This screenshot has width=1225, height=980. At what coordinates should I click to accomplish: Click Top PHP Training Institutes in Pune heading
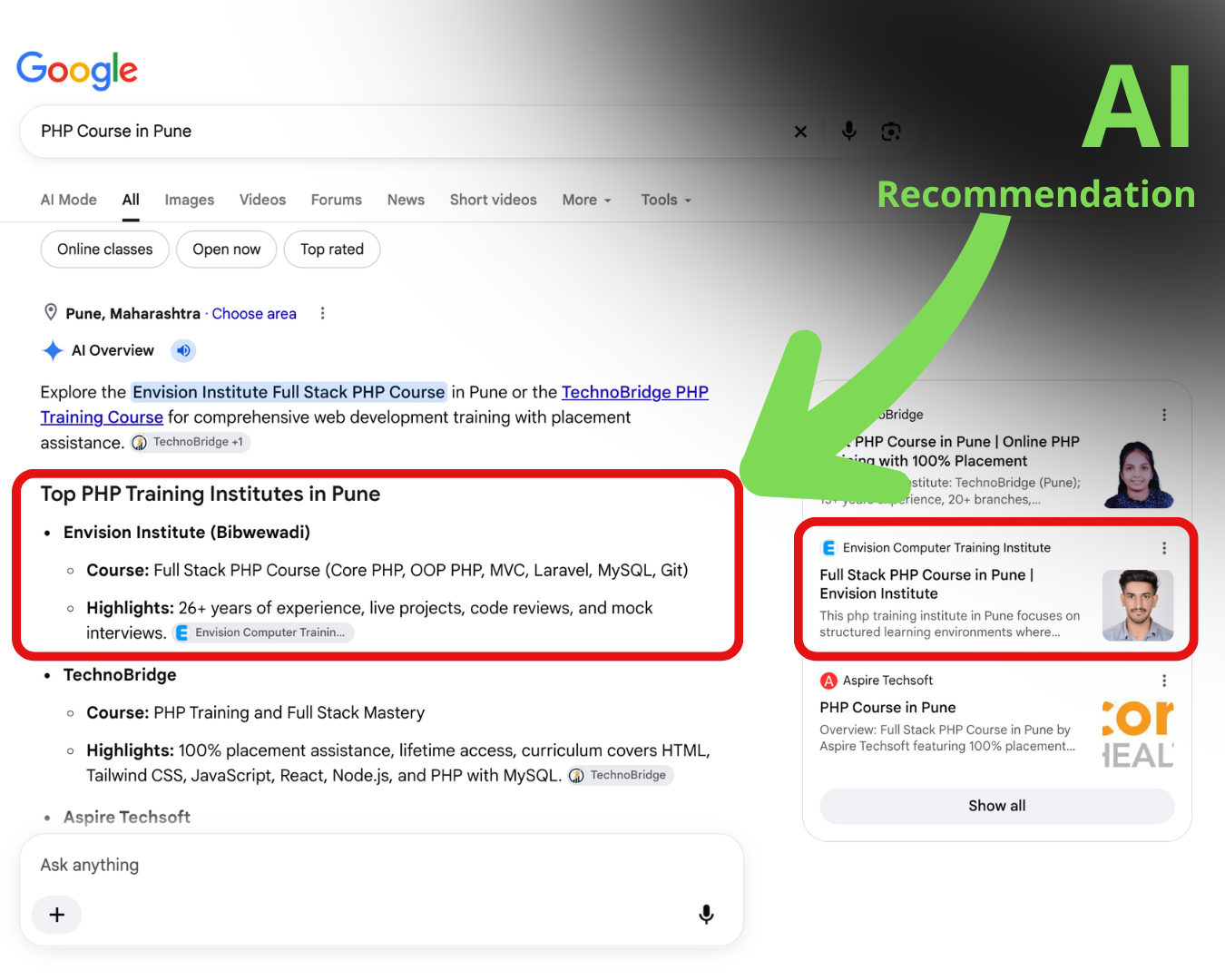click(211, 494)
